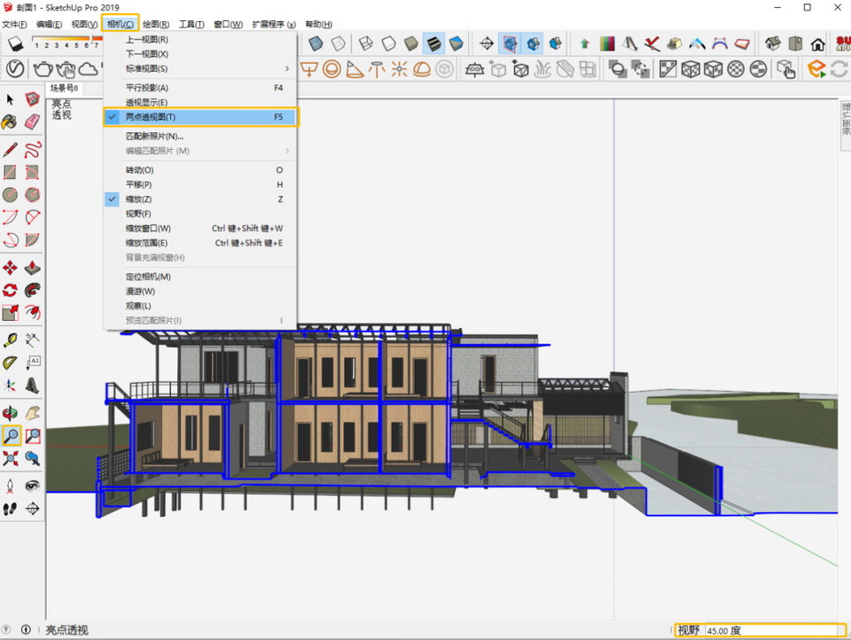Open the 绘图(R) menu
This screenshot has width=851, height=640.
(156, 24)
